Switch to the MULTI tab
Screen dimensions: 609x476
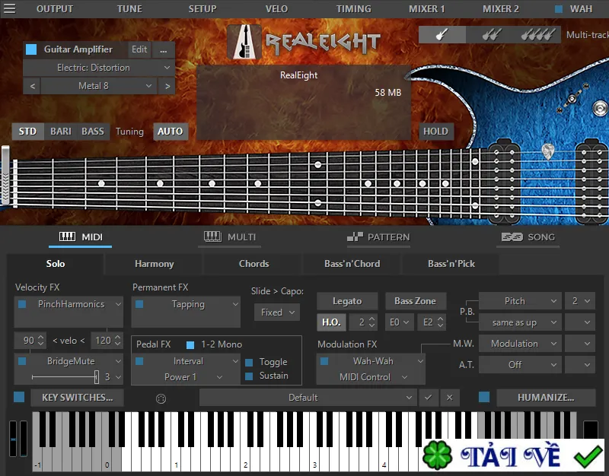point(231,237)
